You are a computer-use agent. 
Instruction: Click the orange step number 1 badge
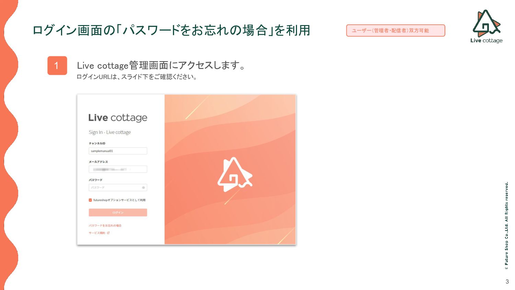coord(57,65)
